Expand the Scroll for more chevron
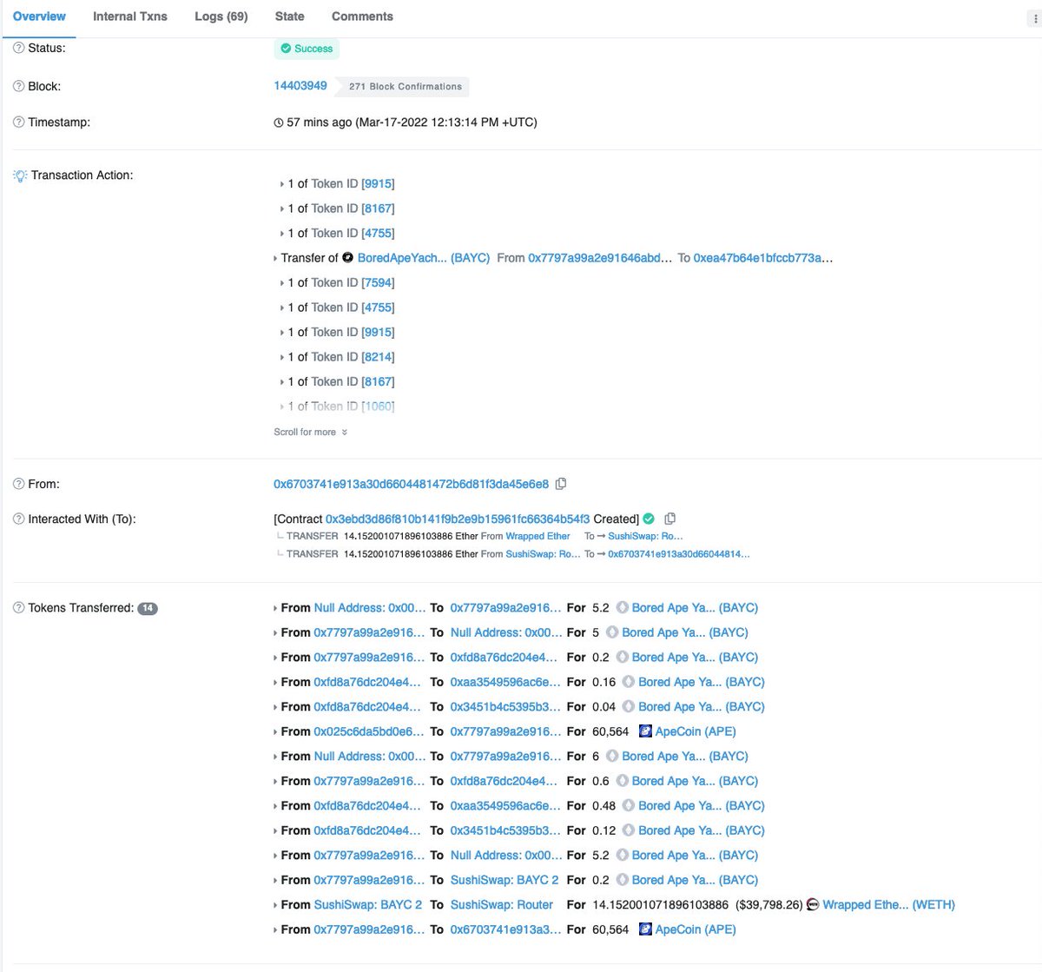 (345, 433)
